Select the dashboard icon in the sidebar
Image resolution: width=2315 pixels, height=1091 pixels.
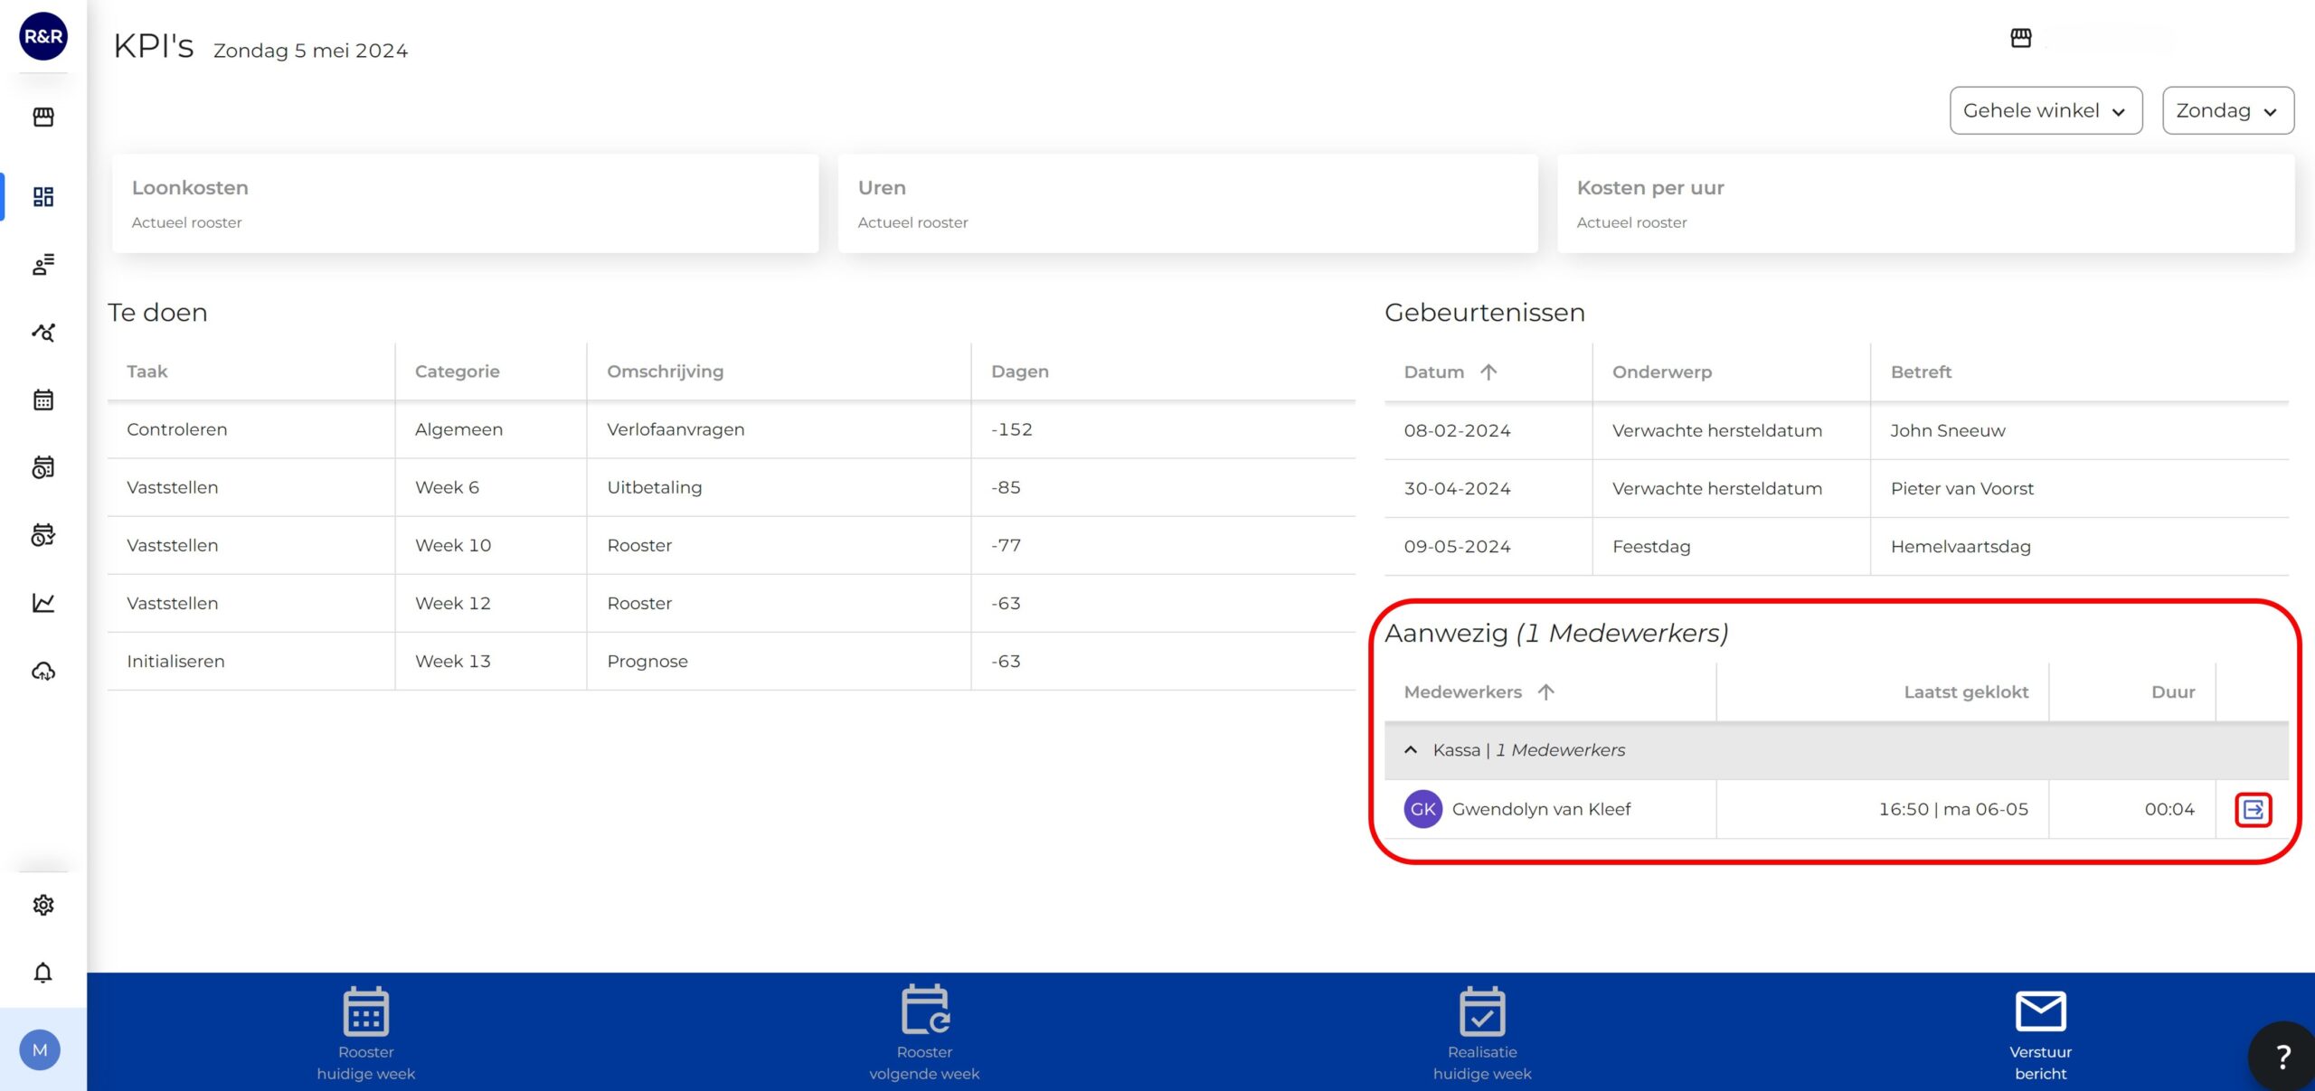pyautogui.click(x=43, y=195)
